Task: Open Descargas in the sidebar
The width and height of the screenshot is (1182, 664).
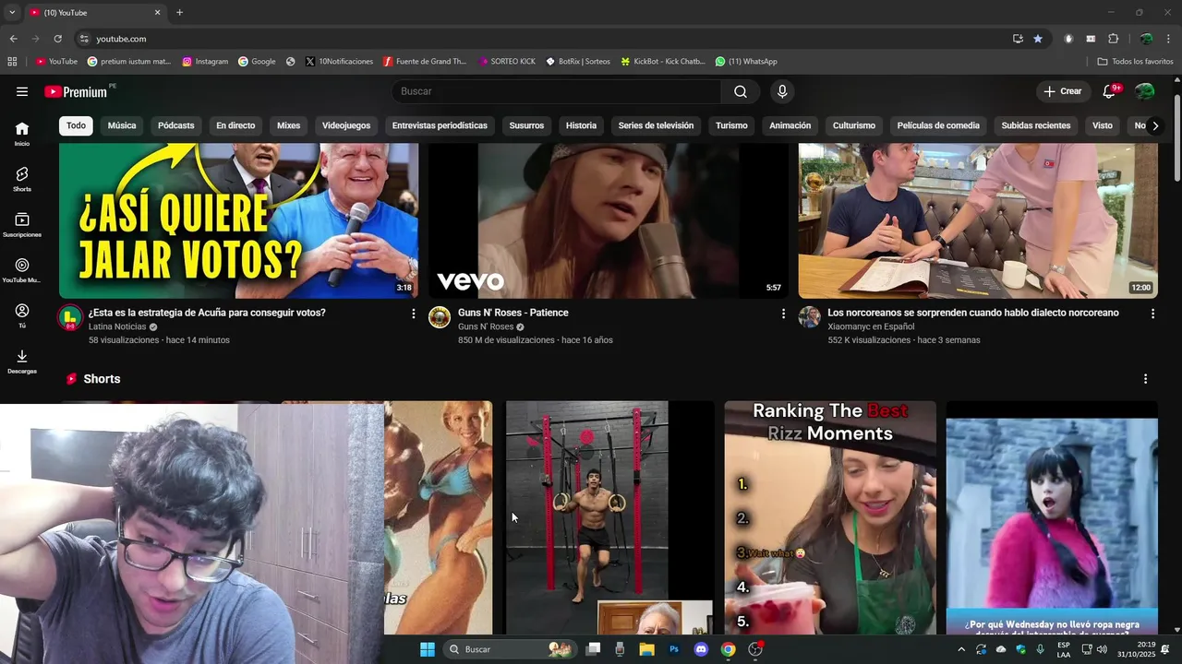Action: pos(22,362)
